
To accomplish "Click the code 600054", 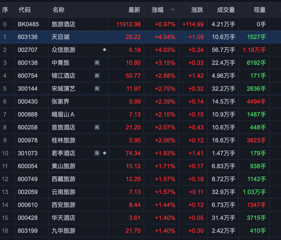I will (x=28, y=166).
